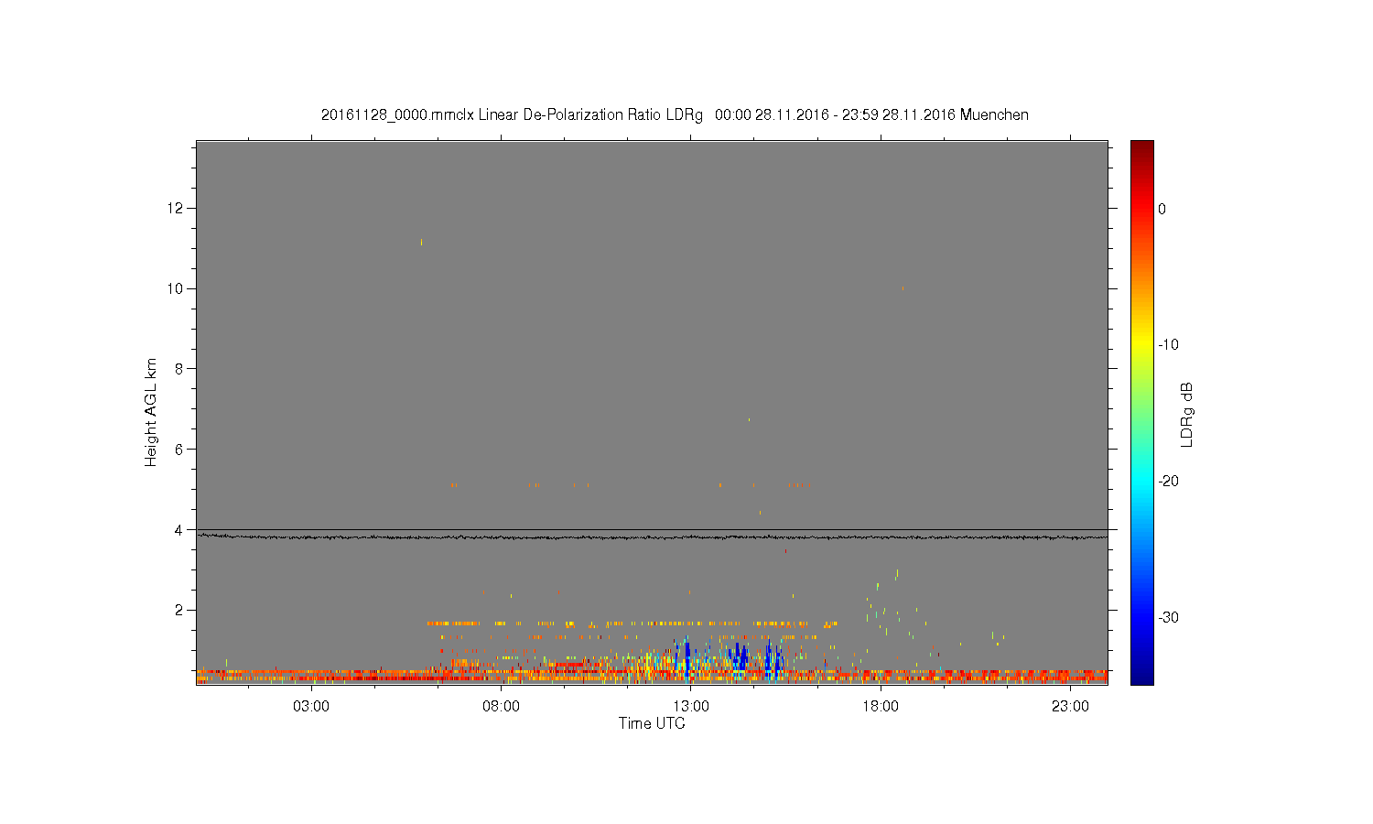Select the "Height AGL km" y-axis label

pos(151,412)
